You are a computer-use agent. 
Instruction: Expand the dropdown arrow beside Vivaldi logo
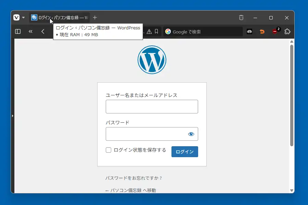point(23,18)
